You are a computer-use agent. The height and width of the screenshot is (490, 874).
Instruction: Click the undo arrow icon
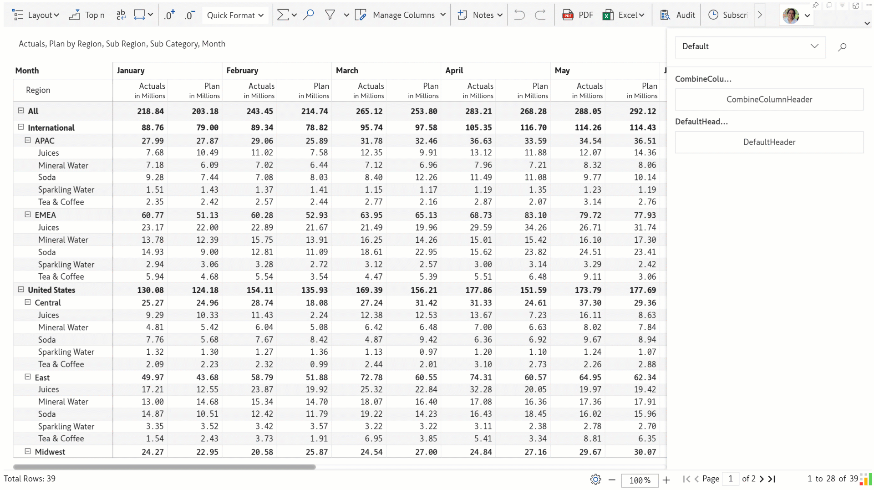519,15
